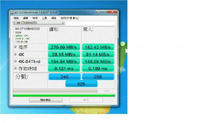This screenshot has width=198, height=123.
Task: Click the M4-CT128M4SSD2 model name in the info panel
Action: [x=28, y=29]
